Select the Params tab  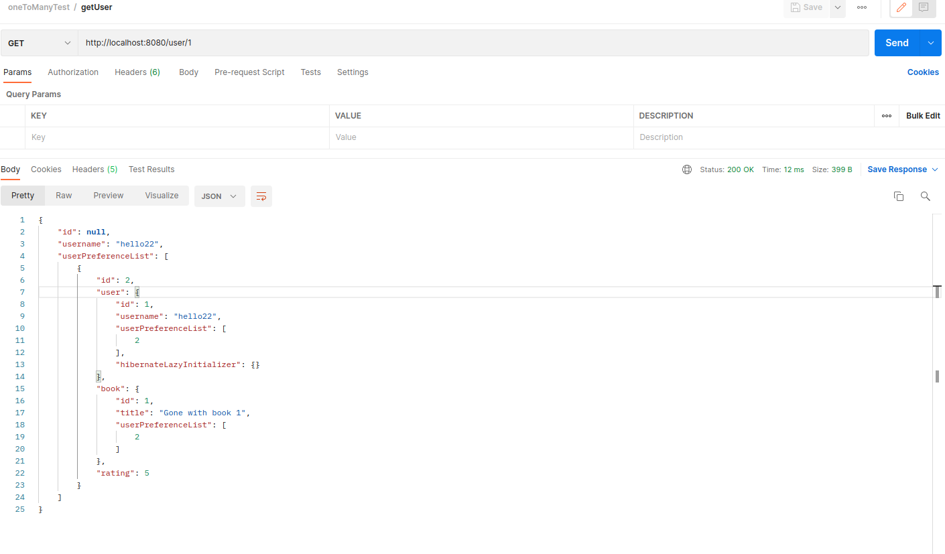pos(17,72)
